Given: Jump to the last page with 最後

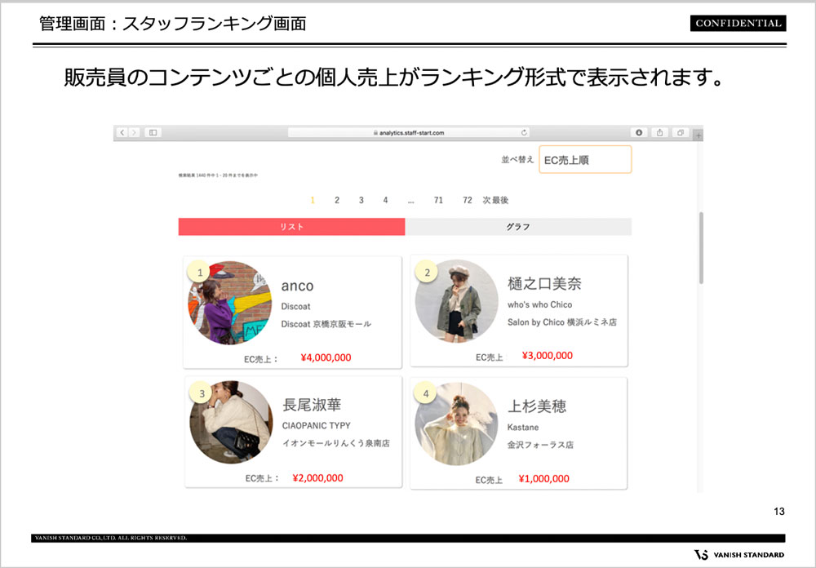Looking at the screenshot, I should click(500, 200).
